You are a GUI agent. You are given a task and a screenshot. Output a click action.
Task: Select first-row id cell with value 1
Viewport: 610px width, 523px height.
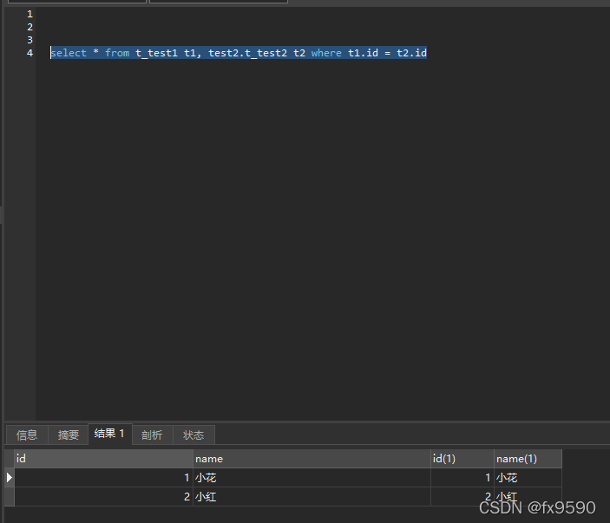point(102,478)
